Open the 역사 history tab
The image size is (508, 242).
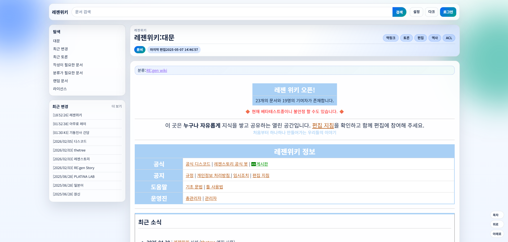point(435,38)
